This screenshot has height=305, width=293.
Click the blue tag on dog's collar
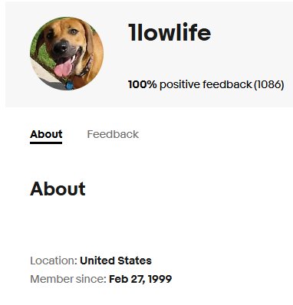(69, 86)
